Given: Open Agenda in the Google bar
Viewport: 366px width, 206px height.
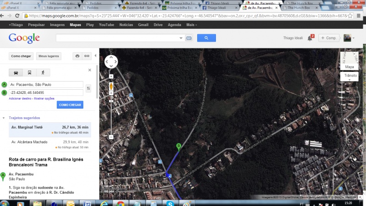Looking at the screenshot, I should [174, 25].
